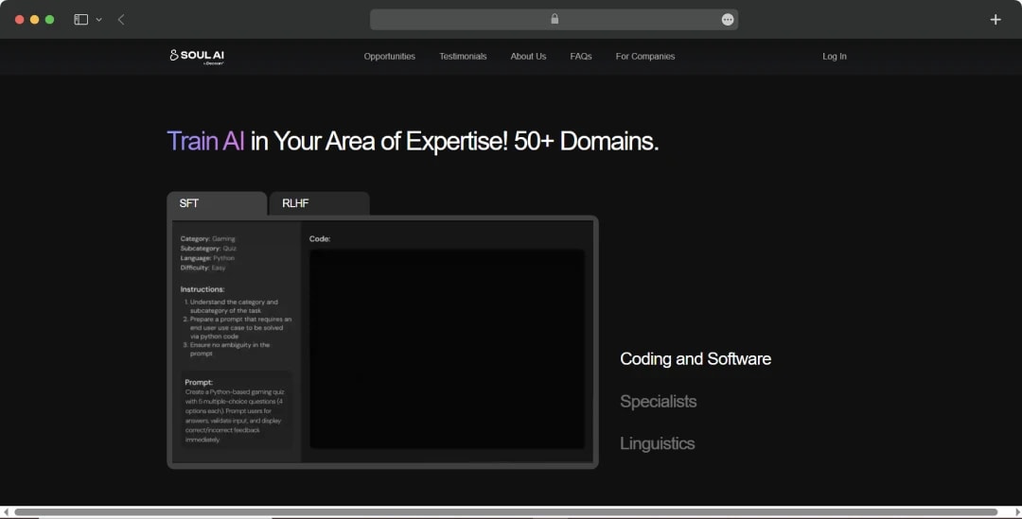Open the address bar ellipsis menu

click(x=728, y=20)
